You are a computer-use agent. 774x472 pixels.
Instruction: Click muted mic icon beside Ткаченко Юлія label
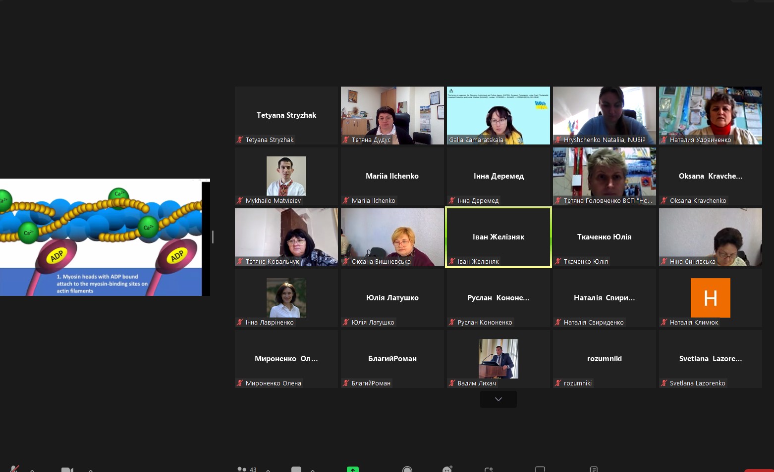coord(558,262)
